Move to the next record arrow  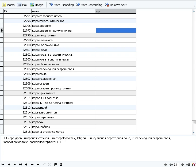(x=14, y=165)
